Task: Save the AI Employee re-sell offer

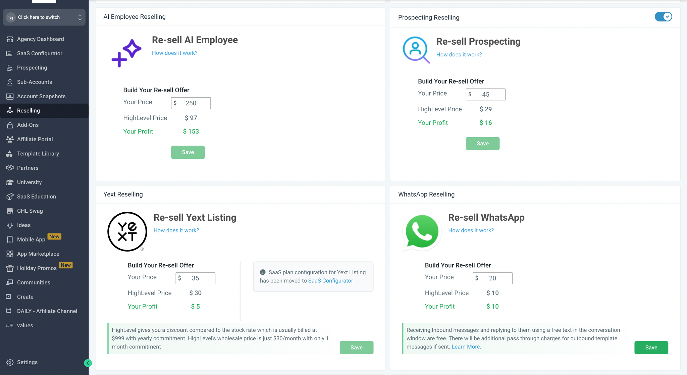Action: click(x=188, y=152)
